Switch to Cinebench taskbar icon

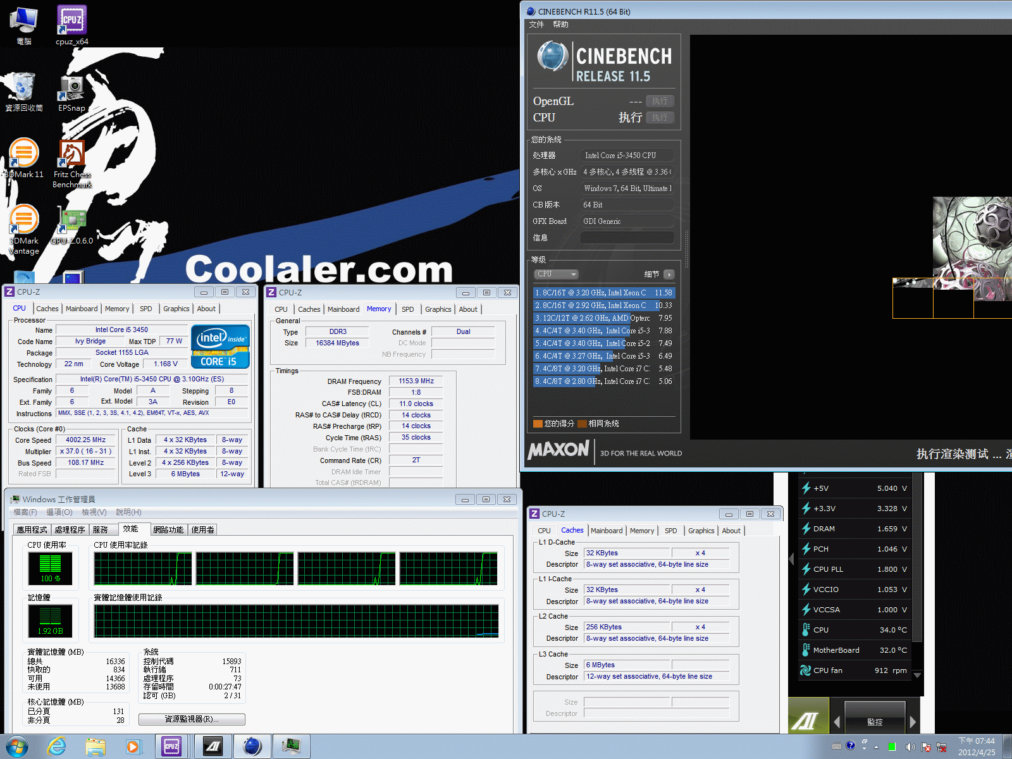[x=252, y=747]
